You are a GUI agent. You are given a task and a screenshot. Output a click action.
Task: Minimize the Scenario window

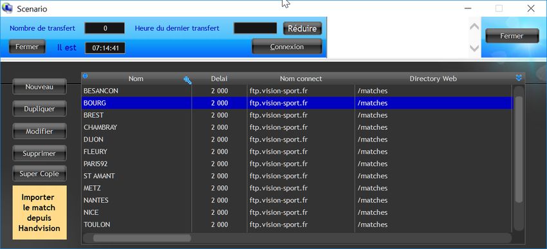pos(467,8)
